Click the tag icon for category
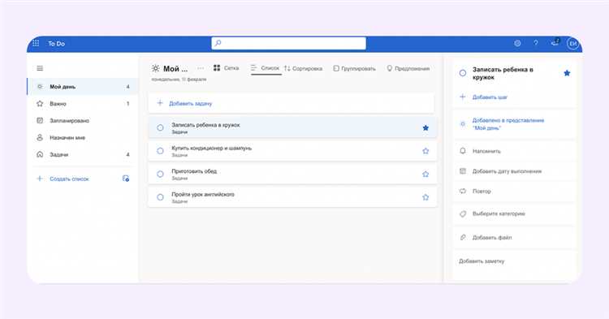The width and height of the screenshot is (609, 319). (x=463, y=213)
